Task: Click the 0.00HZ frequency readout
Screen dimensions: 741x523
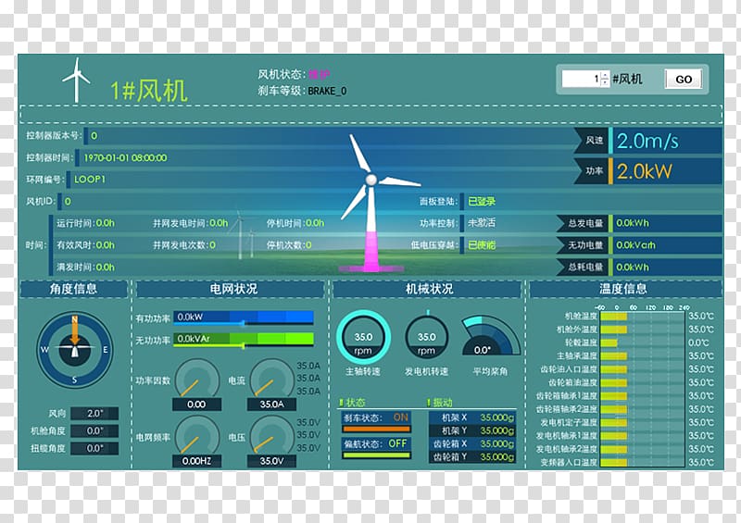Action: (x=196, y=461)
